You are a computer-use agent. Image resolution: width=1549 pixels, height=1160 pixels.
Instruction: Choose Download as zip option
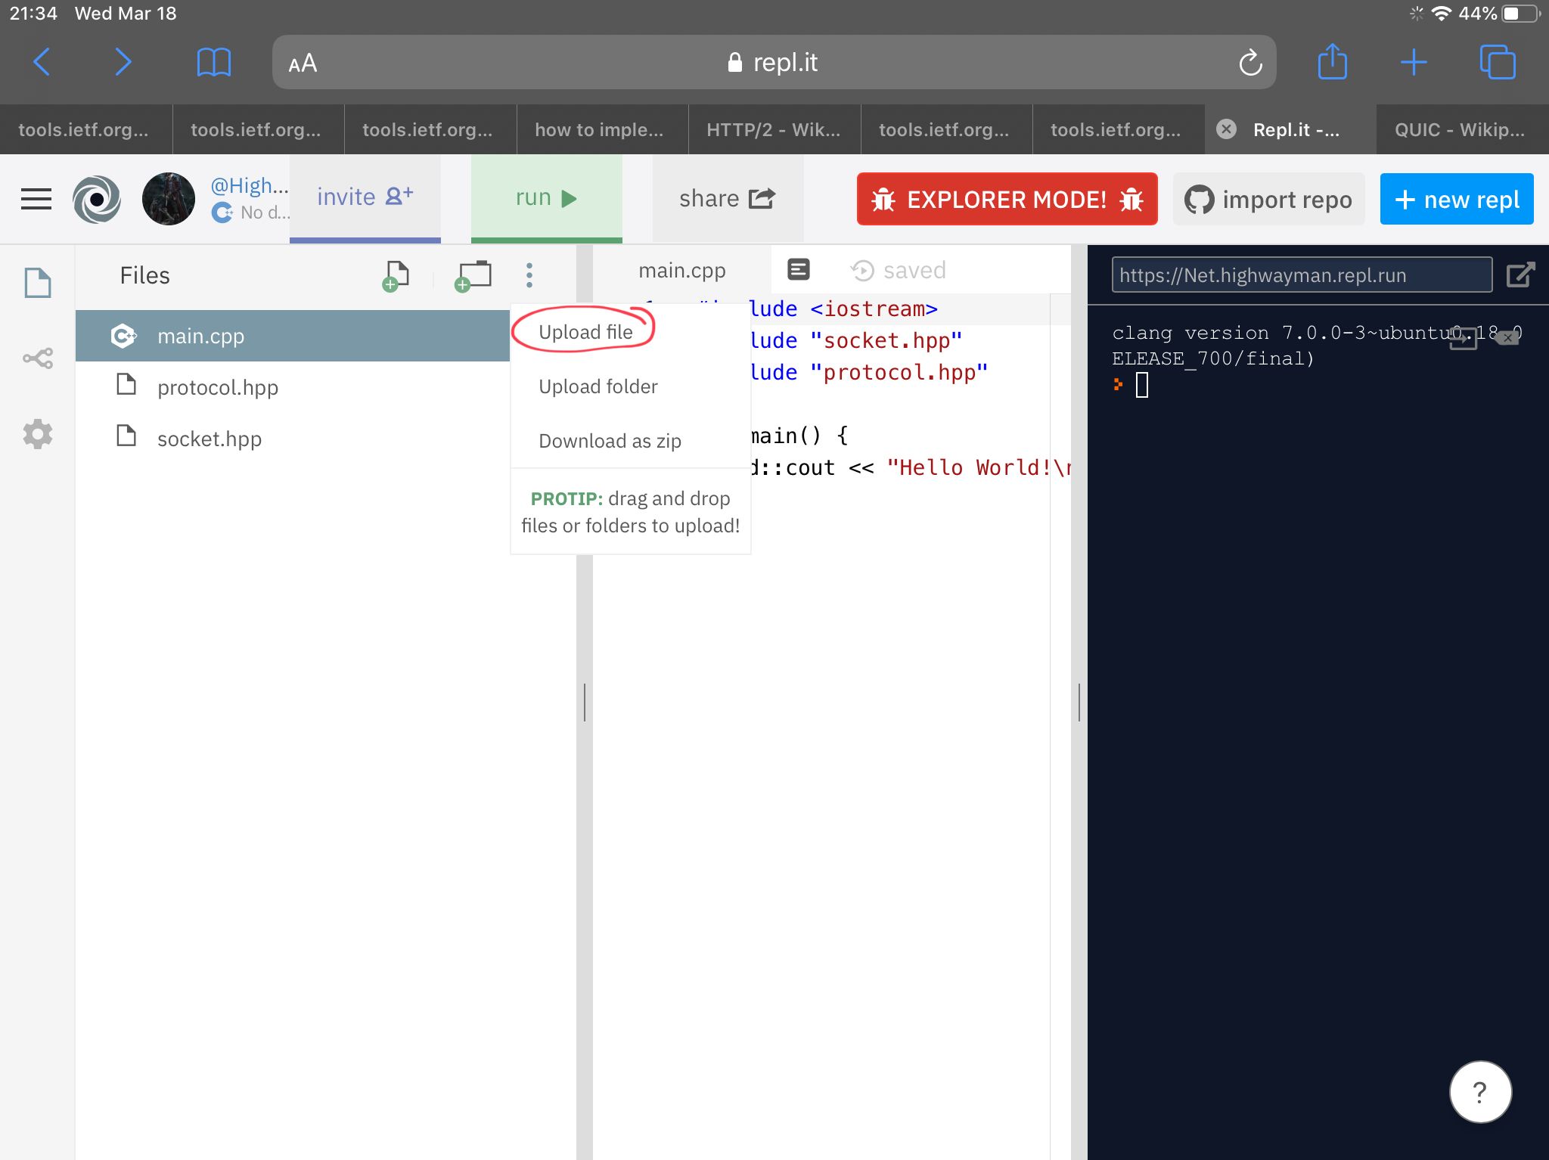(x=610, y=441)
